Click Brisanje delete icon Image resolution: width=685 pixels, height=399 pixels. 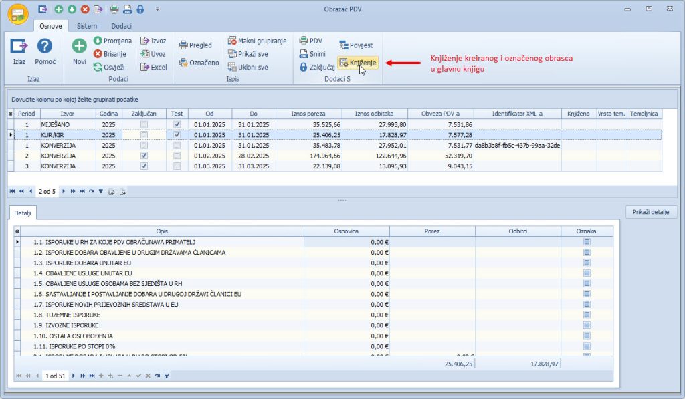(x=98, y=54)
